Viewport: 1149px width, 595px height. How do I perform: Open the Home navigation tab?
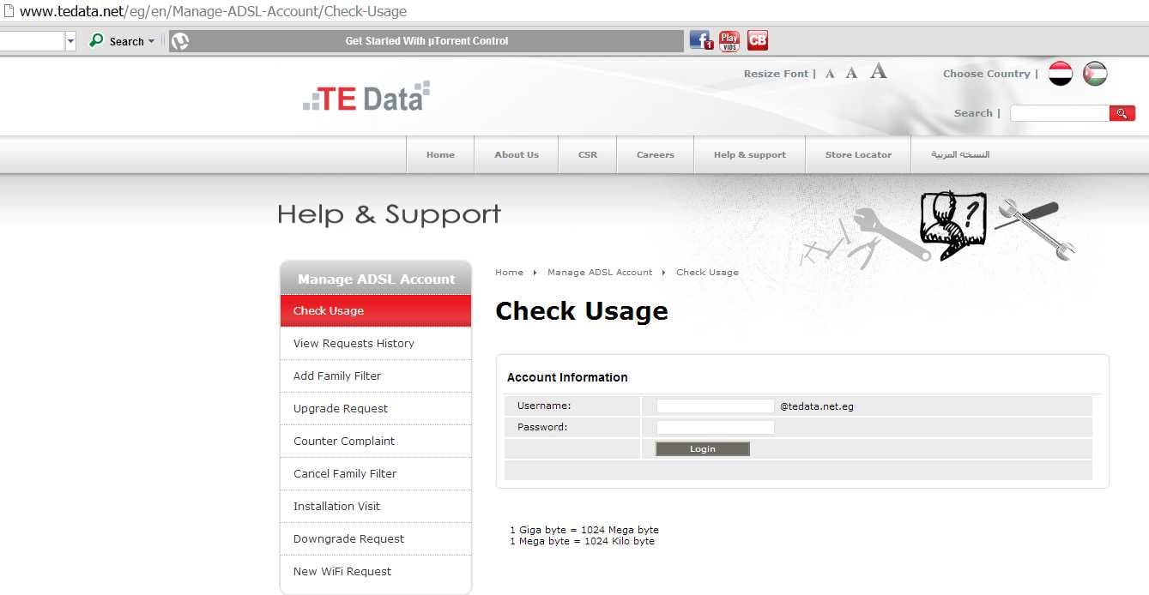pyautogui.click(x=440, y=155)
